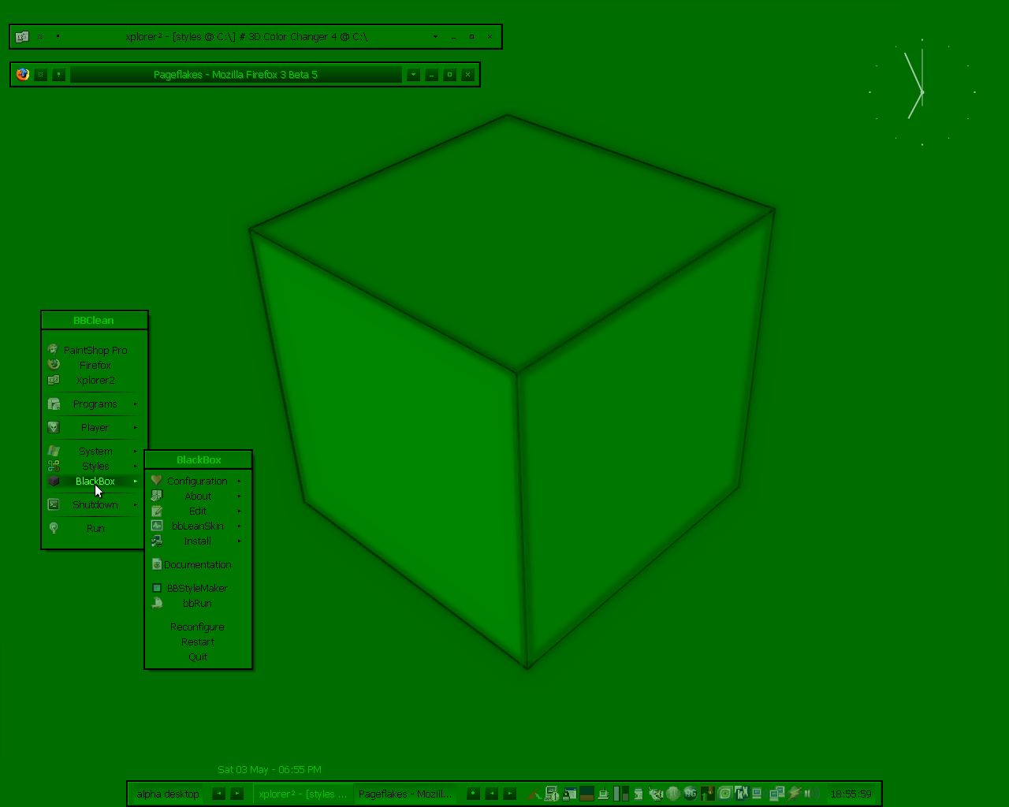Click Restart in the BlackBox menu
The image size is (1009, 807).
point(197,642)
